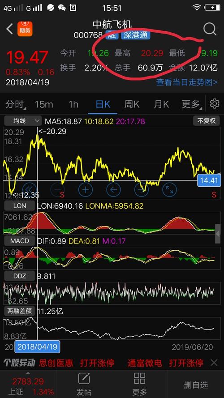Tap the LON:6940.16 value
This screenshot has width=224, height=398.
pos(60,206)
